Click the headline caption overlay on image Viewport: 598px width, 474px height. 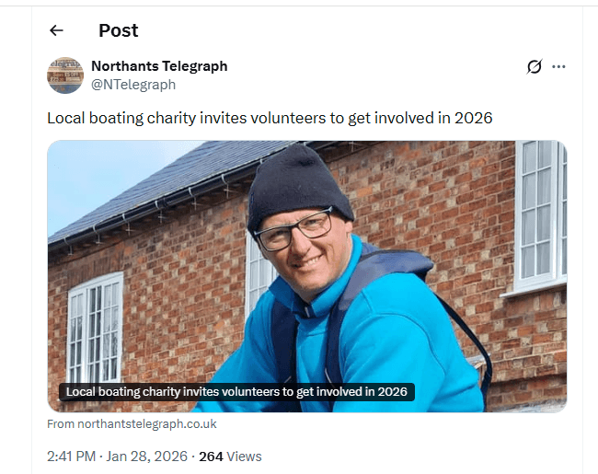click(x=236, y=392)
